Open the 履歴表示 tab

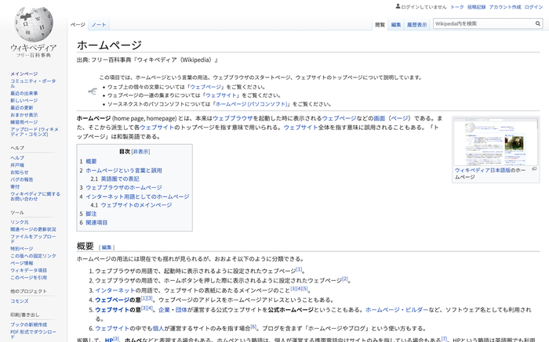point(416,24)
